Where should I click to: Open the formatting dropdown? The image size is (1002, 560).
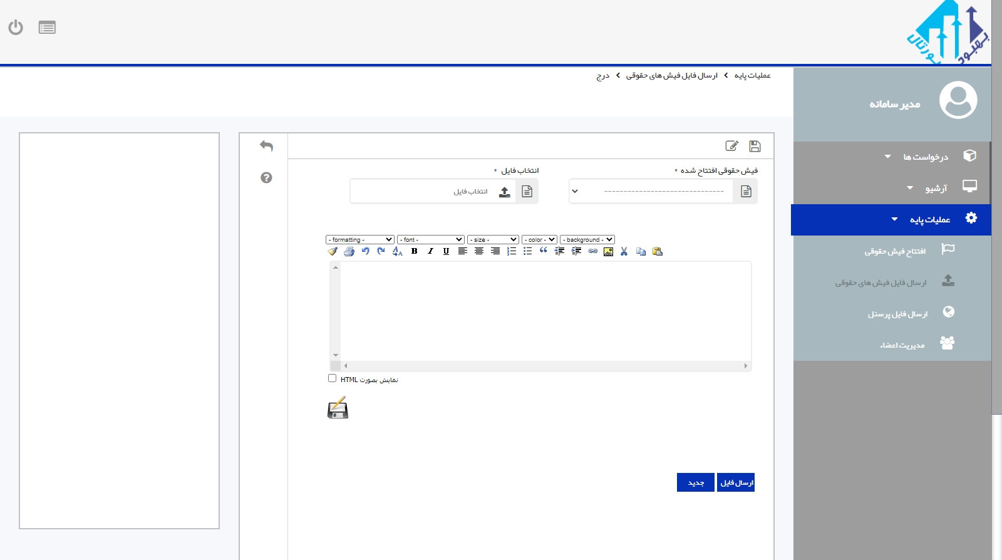tap(359, 240)
